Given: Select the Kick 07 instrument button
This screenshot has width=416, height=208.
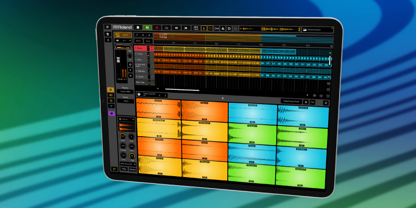Looking at the screenshot, I should tap(123, 35).
